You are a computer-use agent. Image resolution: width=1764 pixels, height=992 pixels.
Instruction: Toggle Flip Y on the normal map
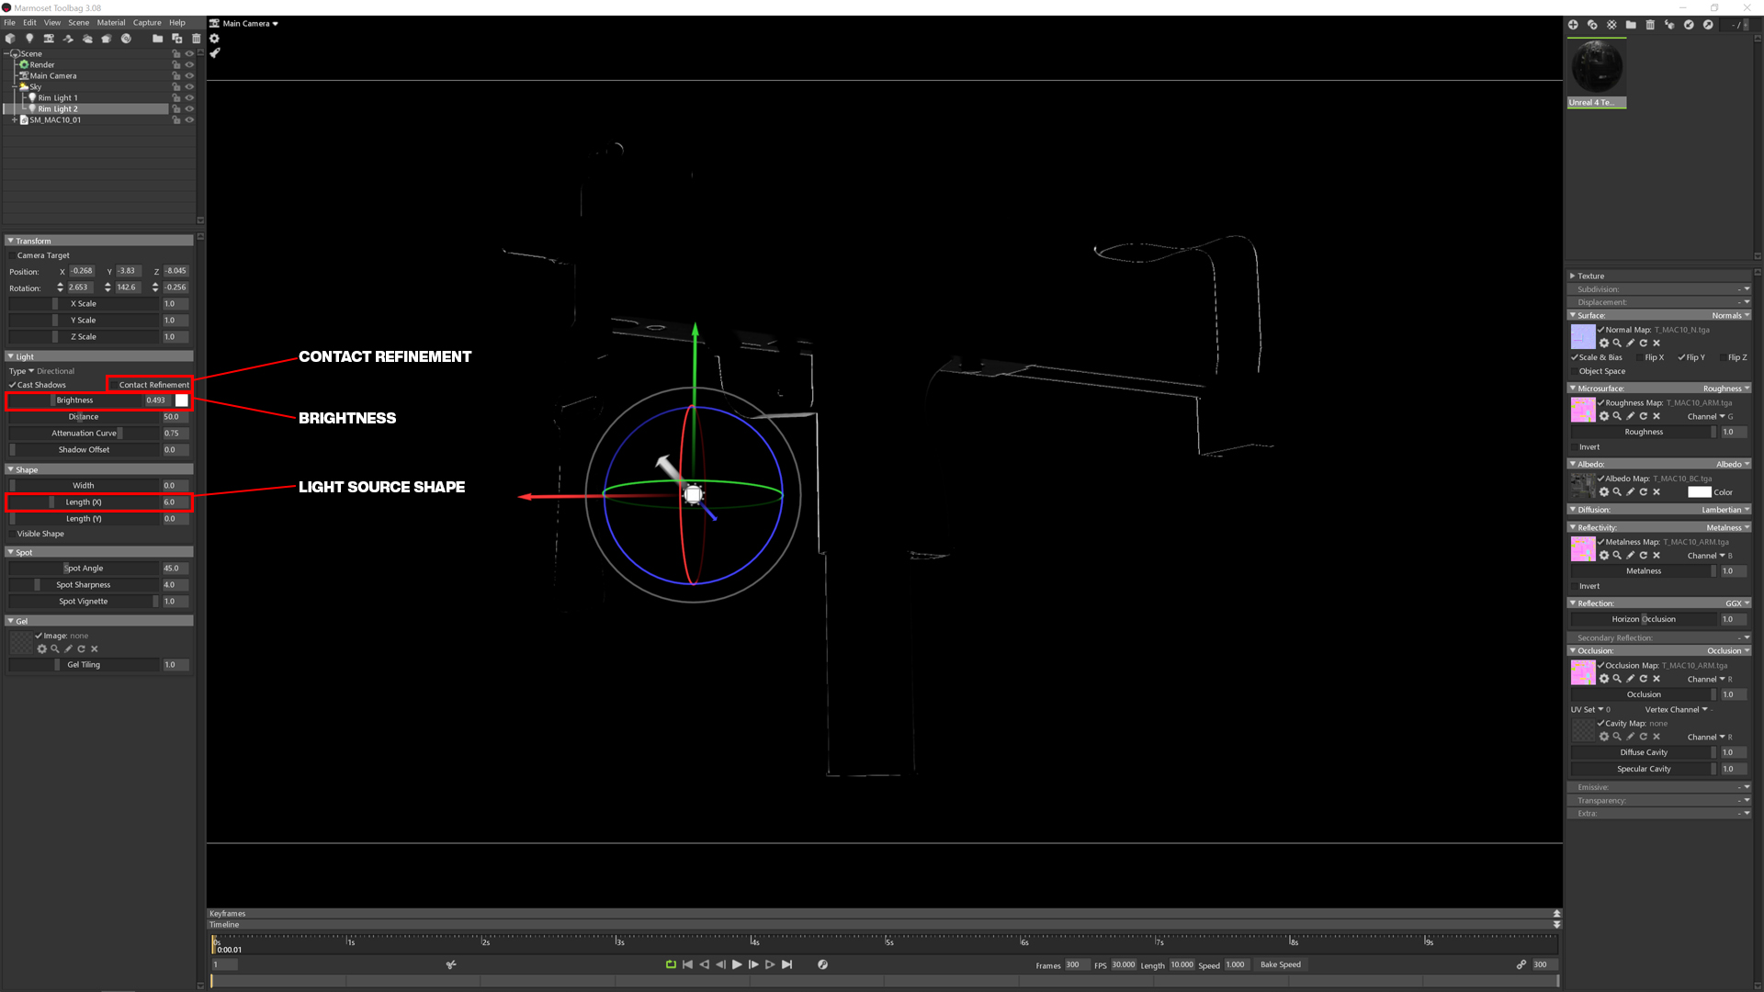coord(1681,357)
